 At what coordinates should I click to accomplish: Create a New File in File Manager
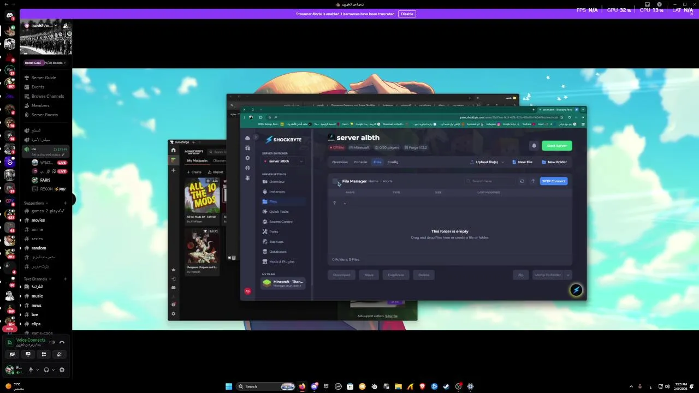522,162
